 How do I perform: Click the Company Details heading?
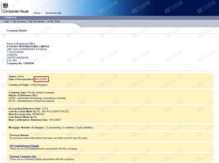click(x=17, y=30)
